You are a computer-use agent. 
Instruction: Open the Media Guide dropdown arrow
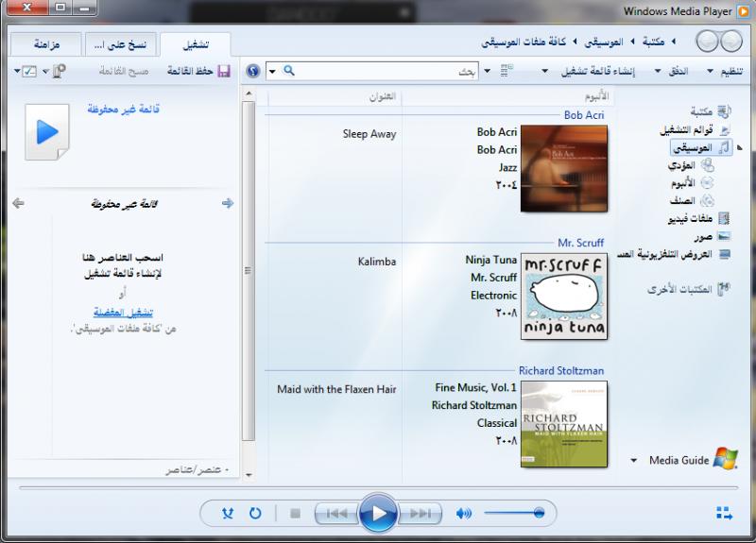(633, 461)
